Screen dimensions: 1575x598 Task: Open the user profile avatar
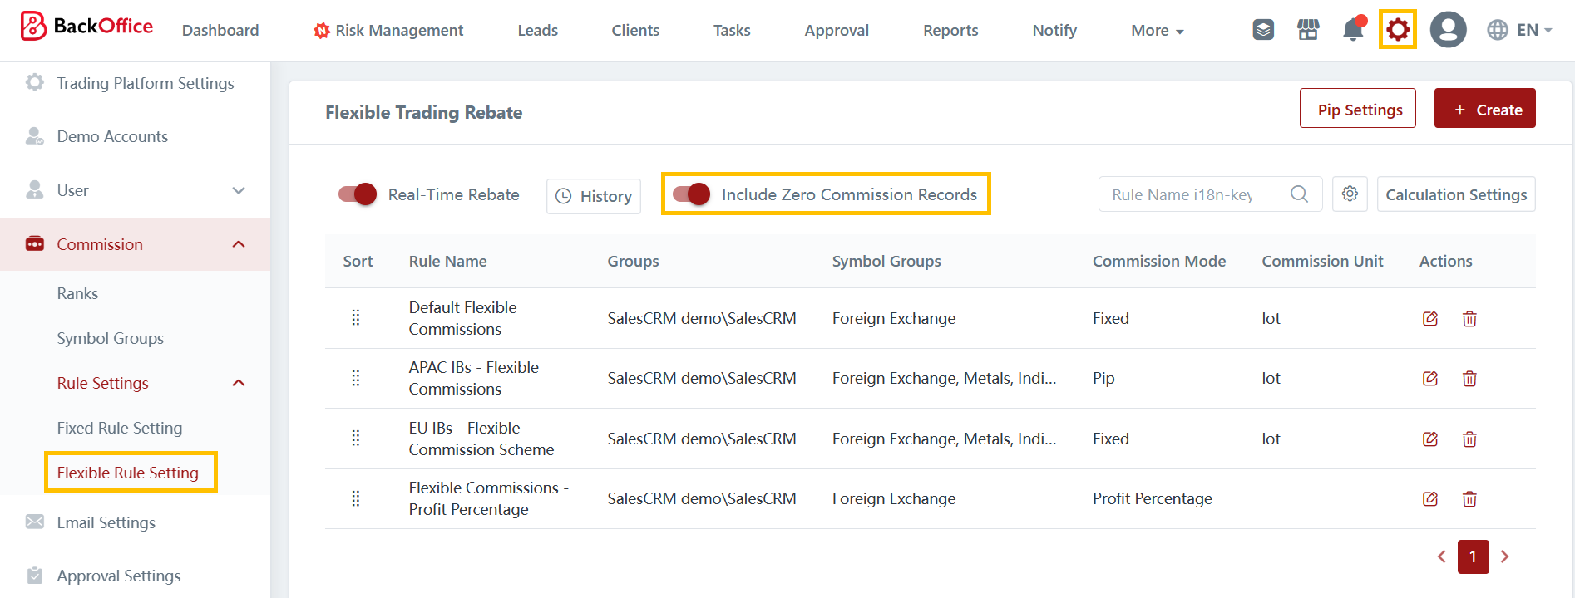coord(1448,30)
